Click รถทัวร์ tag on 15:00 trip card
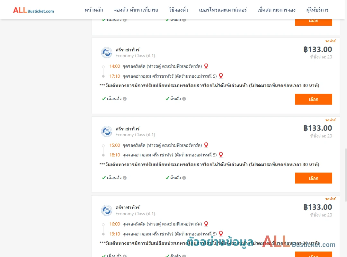 (330, 120)
